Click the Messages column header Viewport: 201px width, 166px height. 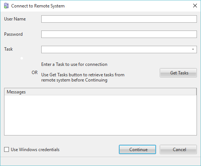point(100,92)
